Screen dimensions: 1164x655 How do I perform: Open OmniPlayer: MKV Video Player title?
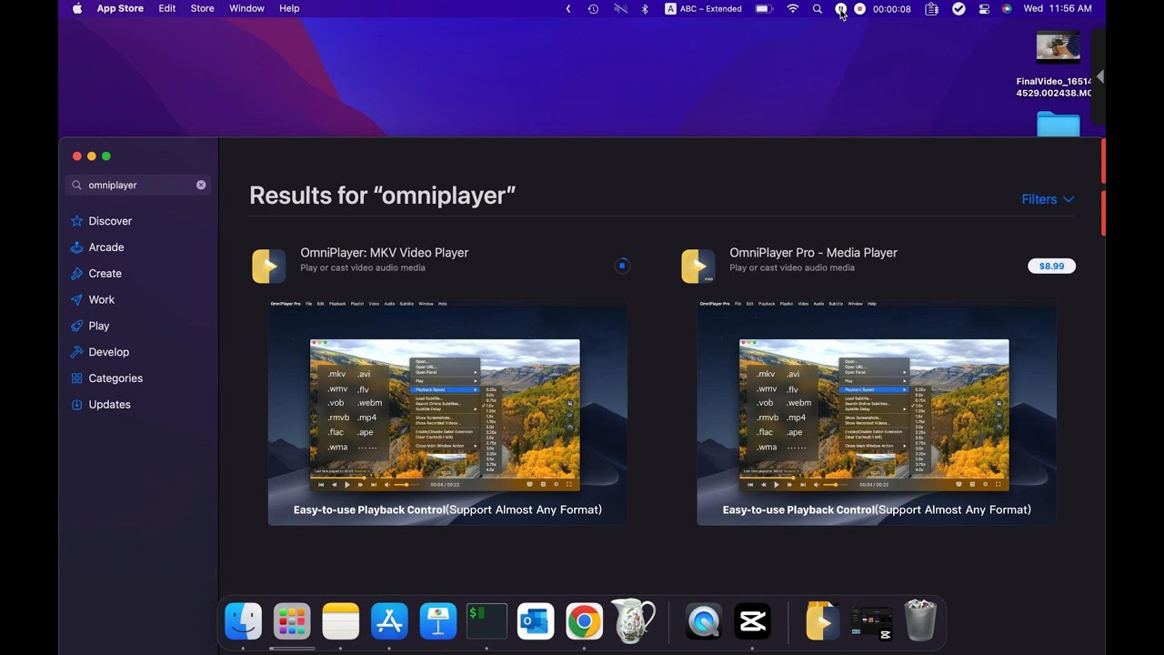(x=385, y=253)
